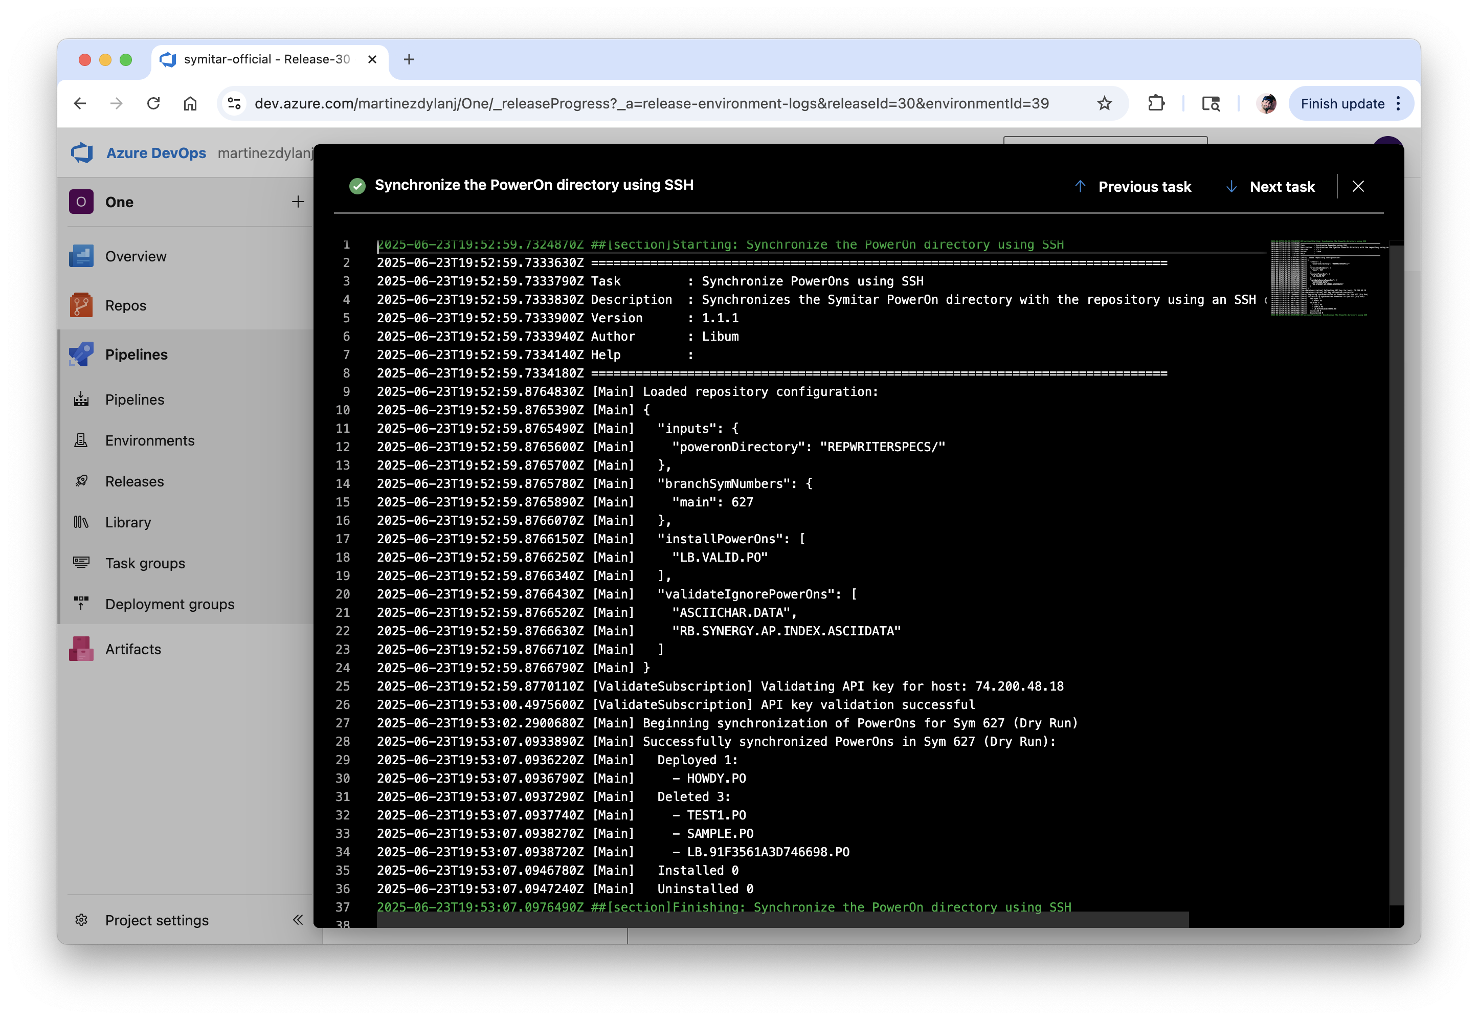Reload the page in browser
This screenshot has width=1478, height=1020.
coord(153,103)
